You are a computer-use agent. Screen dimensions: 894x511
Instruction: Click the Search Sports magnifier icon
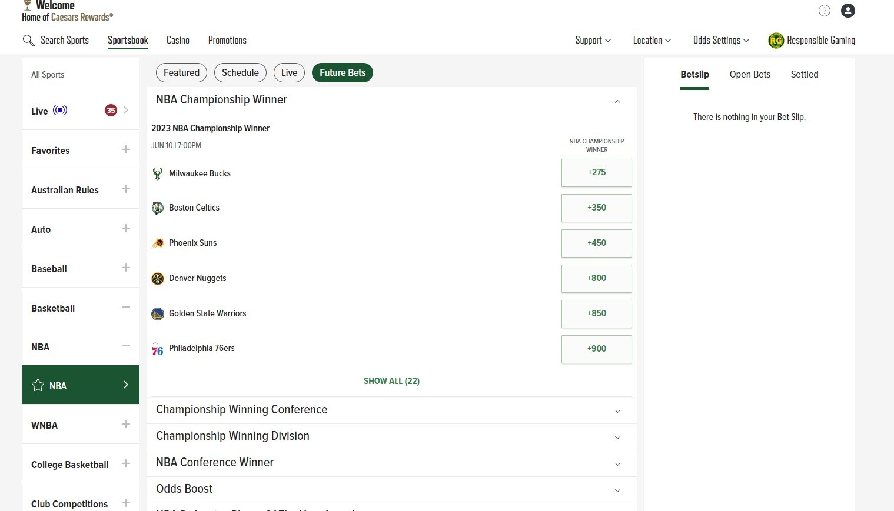tap(28, 40)
